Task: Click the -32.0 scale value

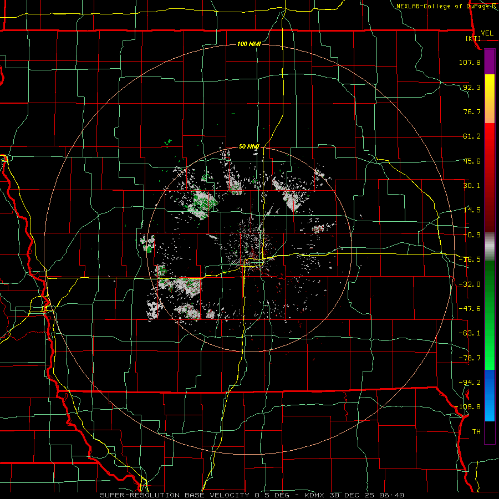Action: click(470, 284)
